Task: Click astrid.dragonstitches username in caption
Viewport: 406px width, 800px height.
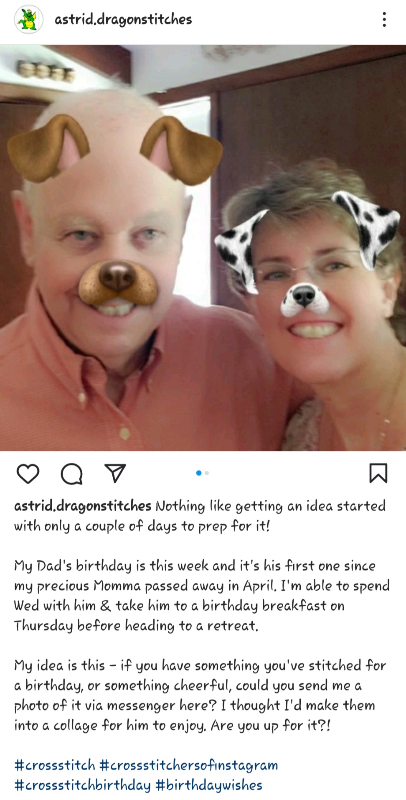Action: point(83,506)
